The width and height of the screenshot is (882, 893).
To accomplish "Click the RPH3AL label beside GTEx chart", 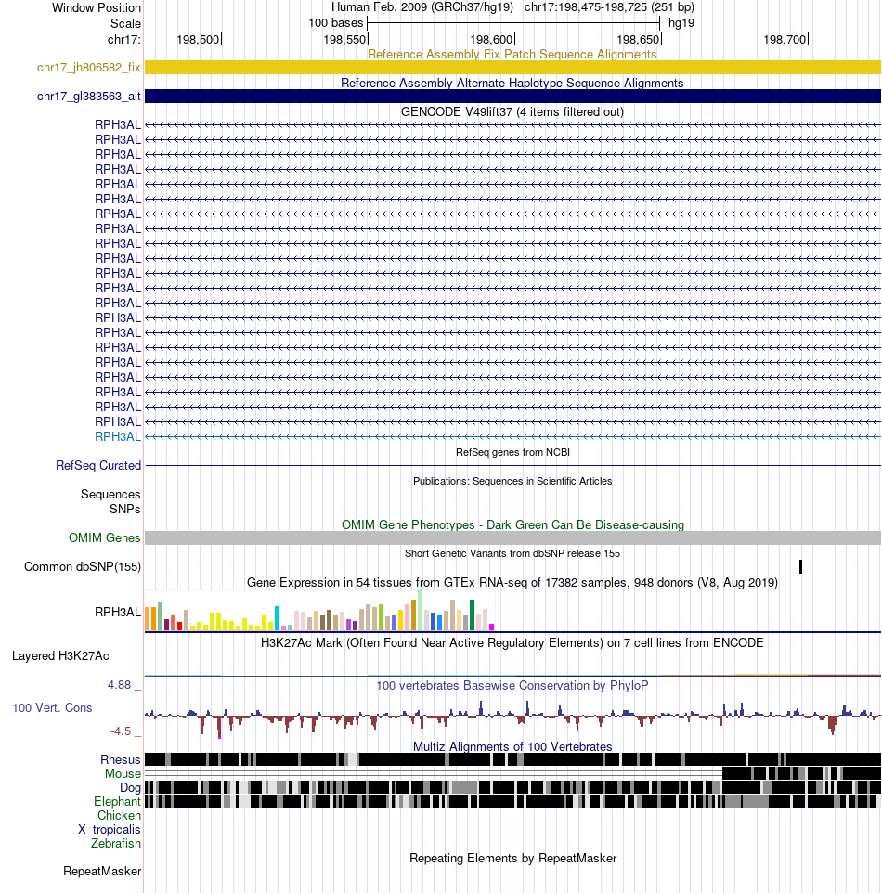I will tap(117, 613).
